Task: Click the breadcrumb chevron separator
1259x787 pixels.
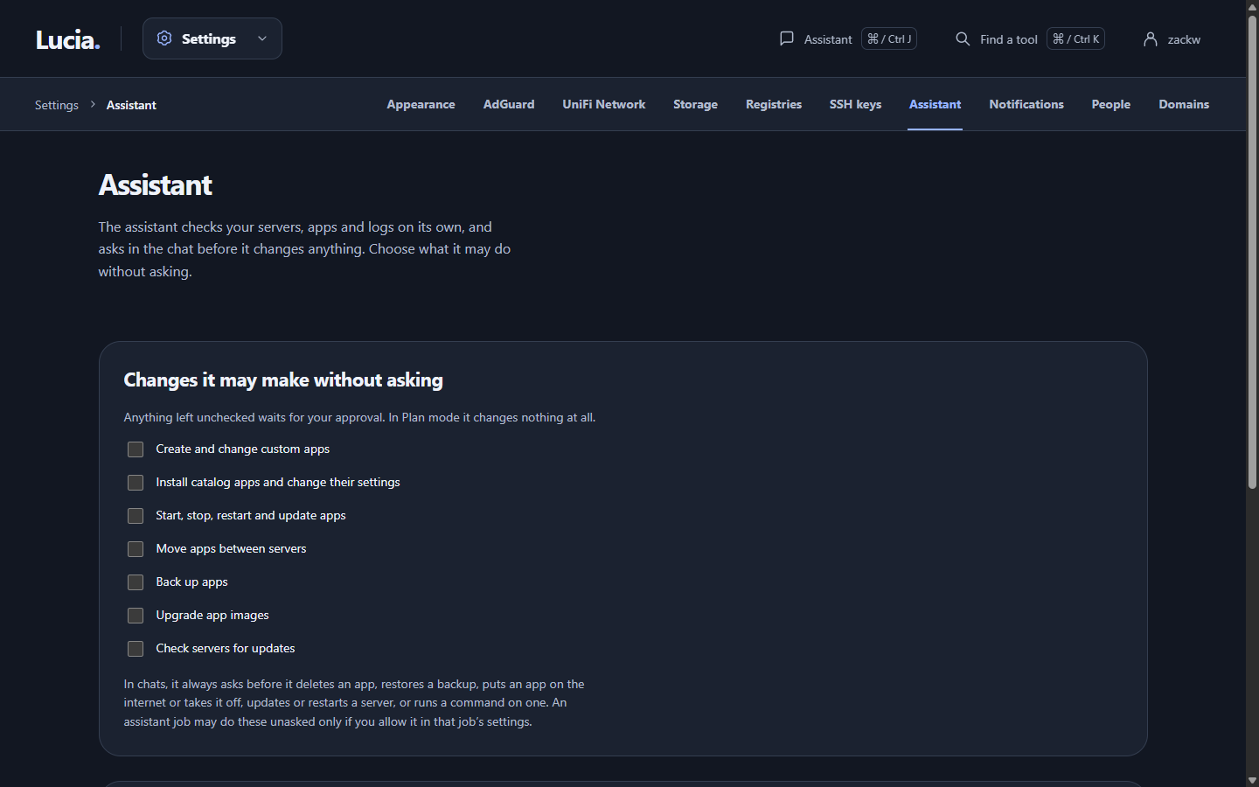Action: (93, 104)
